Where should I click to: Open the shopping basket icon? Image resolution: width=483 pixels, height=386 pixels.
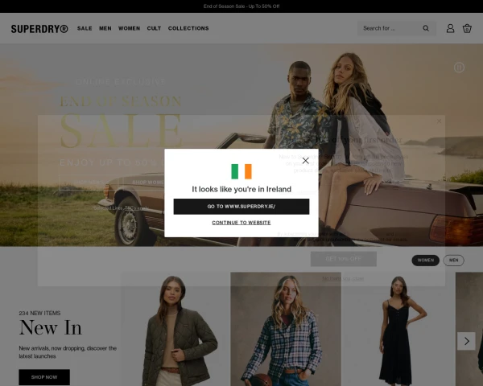click(x=467, y=28)
